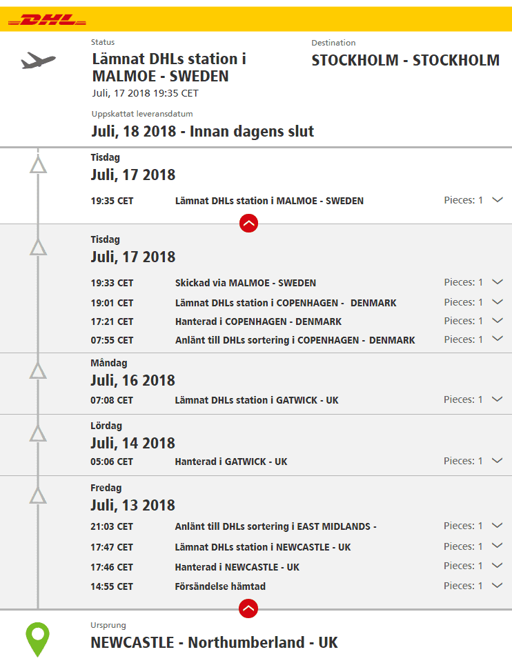Click the airplane status icon
The height and width of the screenshot is (663, 512).
[x=39, y=61]
